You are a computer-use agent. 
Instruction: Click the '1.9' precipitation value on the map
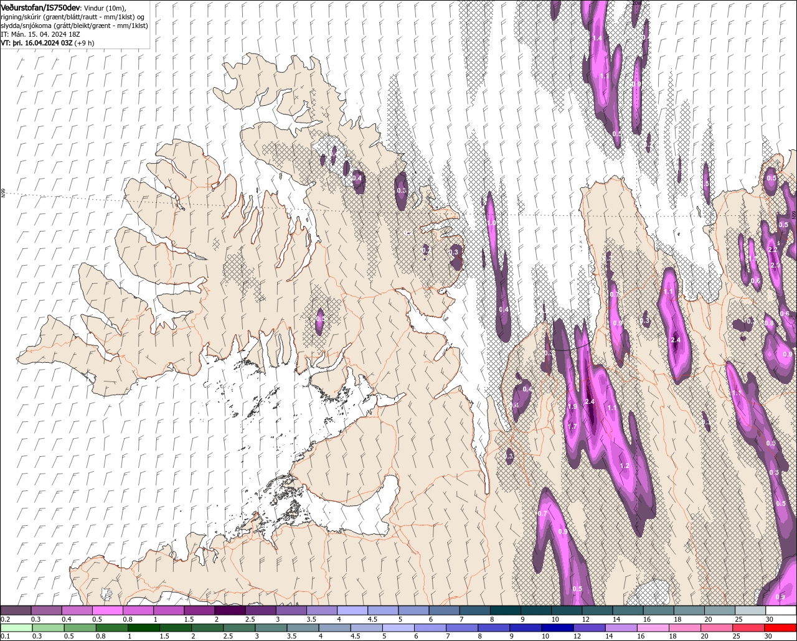pos(572,406)
